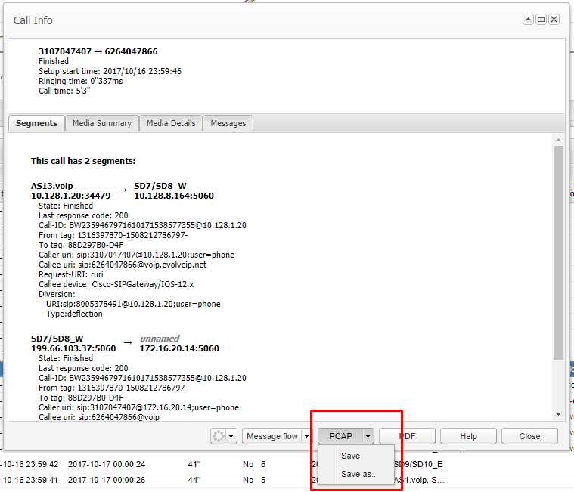The image size is (574, 492).
Task: Choose Save as.. from PCAP menu
Action: pyautogui.click(x=358, y=475)
